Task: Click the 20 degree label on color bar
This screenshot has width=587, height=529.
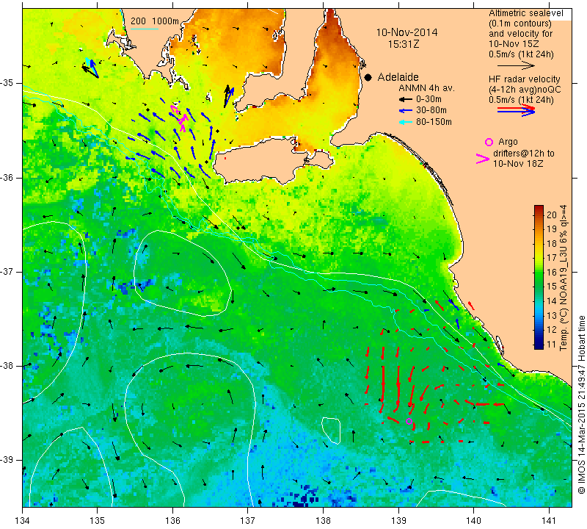Action: tap(552, 215)
